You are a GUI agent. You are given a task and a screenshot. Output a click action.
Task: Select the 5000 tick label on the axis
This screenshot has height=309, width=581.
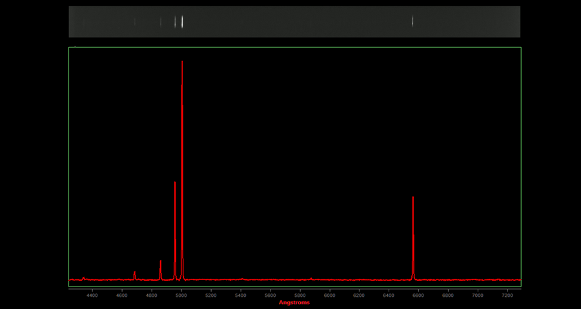[x=181, y=295]
